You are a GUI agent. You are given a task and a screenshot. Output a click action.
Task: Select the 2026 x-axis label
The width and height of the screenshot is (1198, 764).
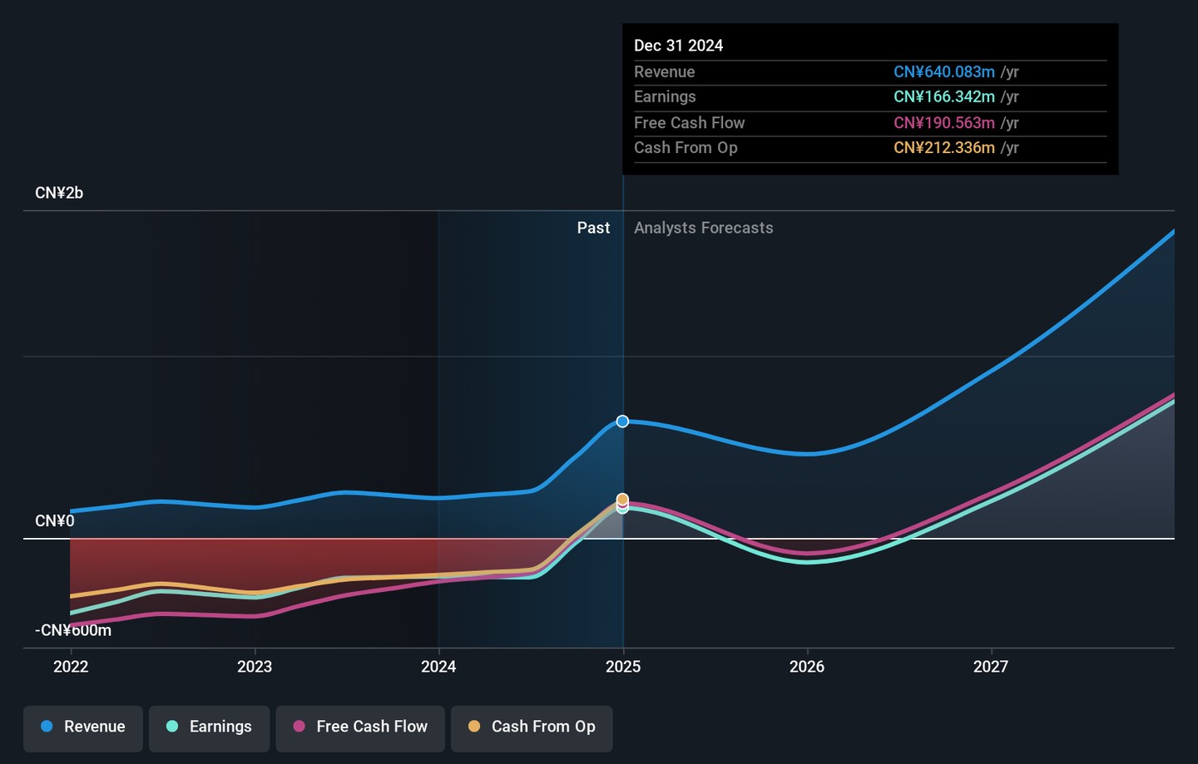pos(807,667)
